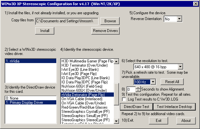Screen dimensions: 200x129
Task: Select 1: Primary Display Driver
Action: pyautogui.click(x=31, y=102)
